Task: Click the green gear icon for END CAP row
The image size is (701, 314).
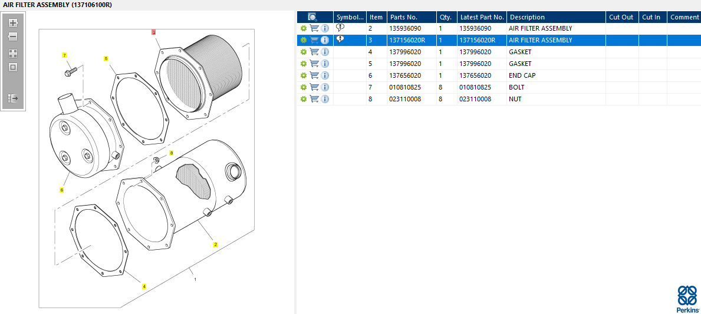Action: pos(304,75)
